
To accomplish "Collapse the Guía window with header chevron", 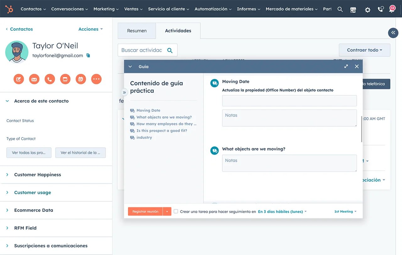I will point(130,66).
